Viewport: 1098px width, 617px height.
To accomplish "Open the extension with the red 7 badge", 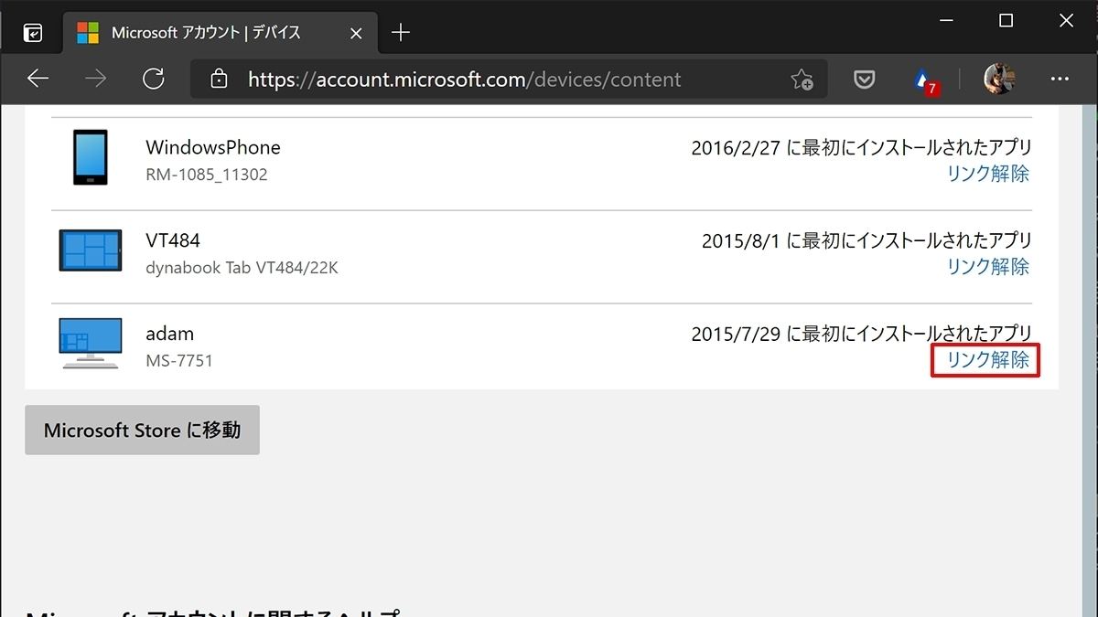I will [x=925, y=80].
